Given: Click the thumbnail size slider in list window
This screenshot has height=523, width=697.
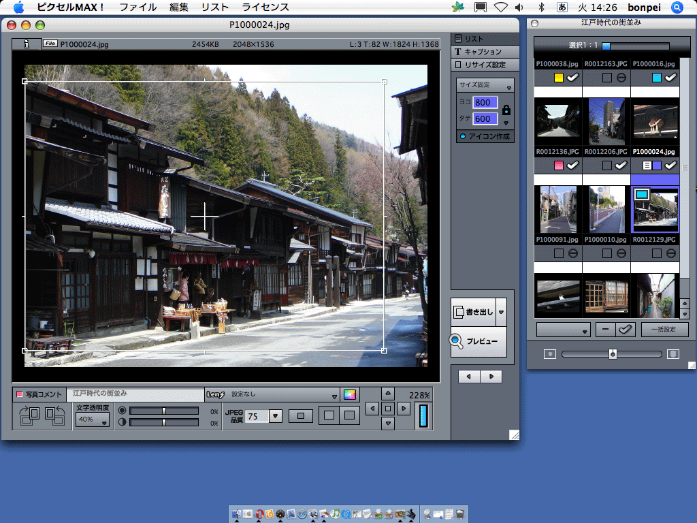Looking at the screenshot, I should point(612,354).
